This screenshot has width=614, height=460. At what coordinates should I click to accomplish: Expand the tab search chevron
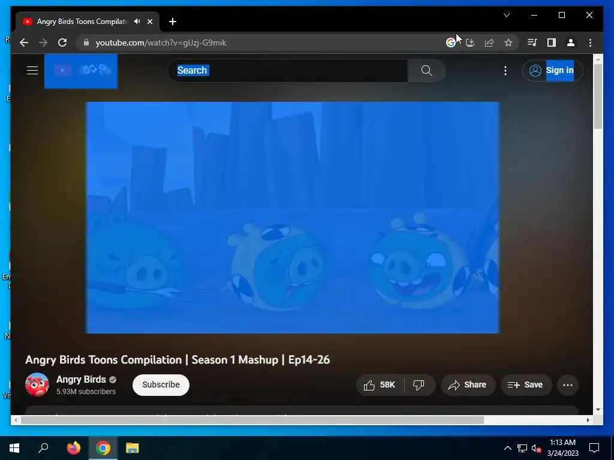tap(506, 15)
